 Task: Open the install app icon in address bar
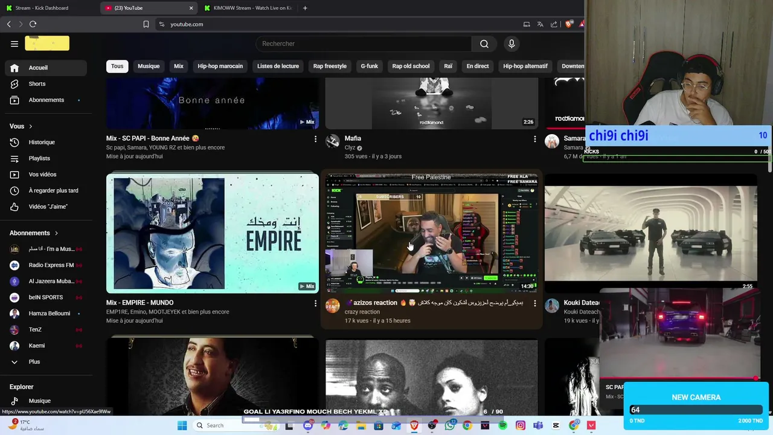click(527, 24)
